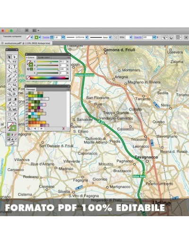Viewport: 189px width, 244px height.
Task: Select the Free Transform tool
Action: click(x=15, y=90)
